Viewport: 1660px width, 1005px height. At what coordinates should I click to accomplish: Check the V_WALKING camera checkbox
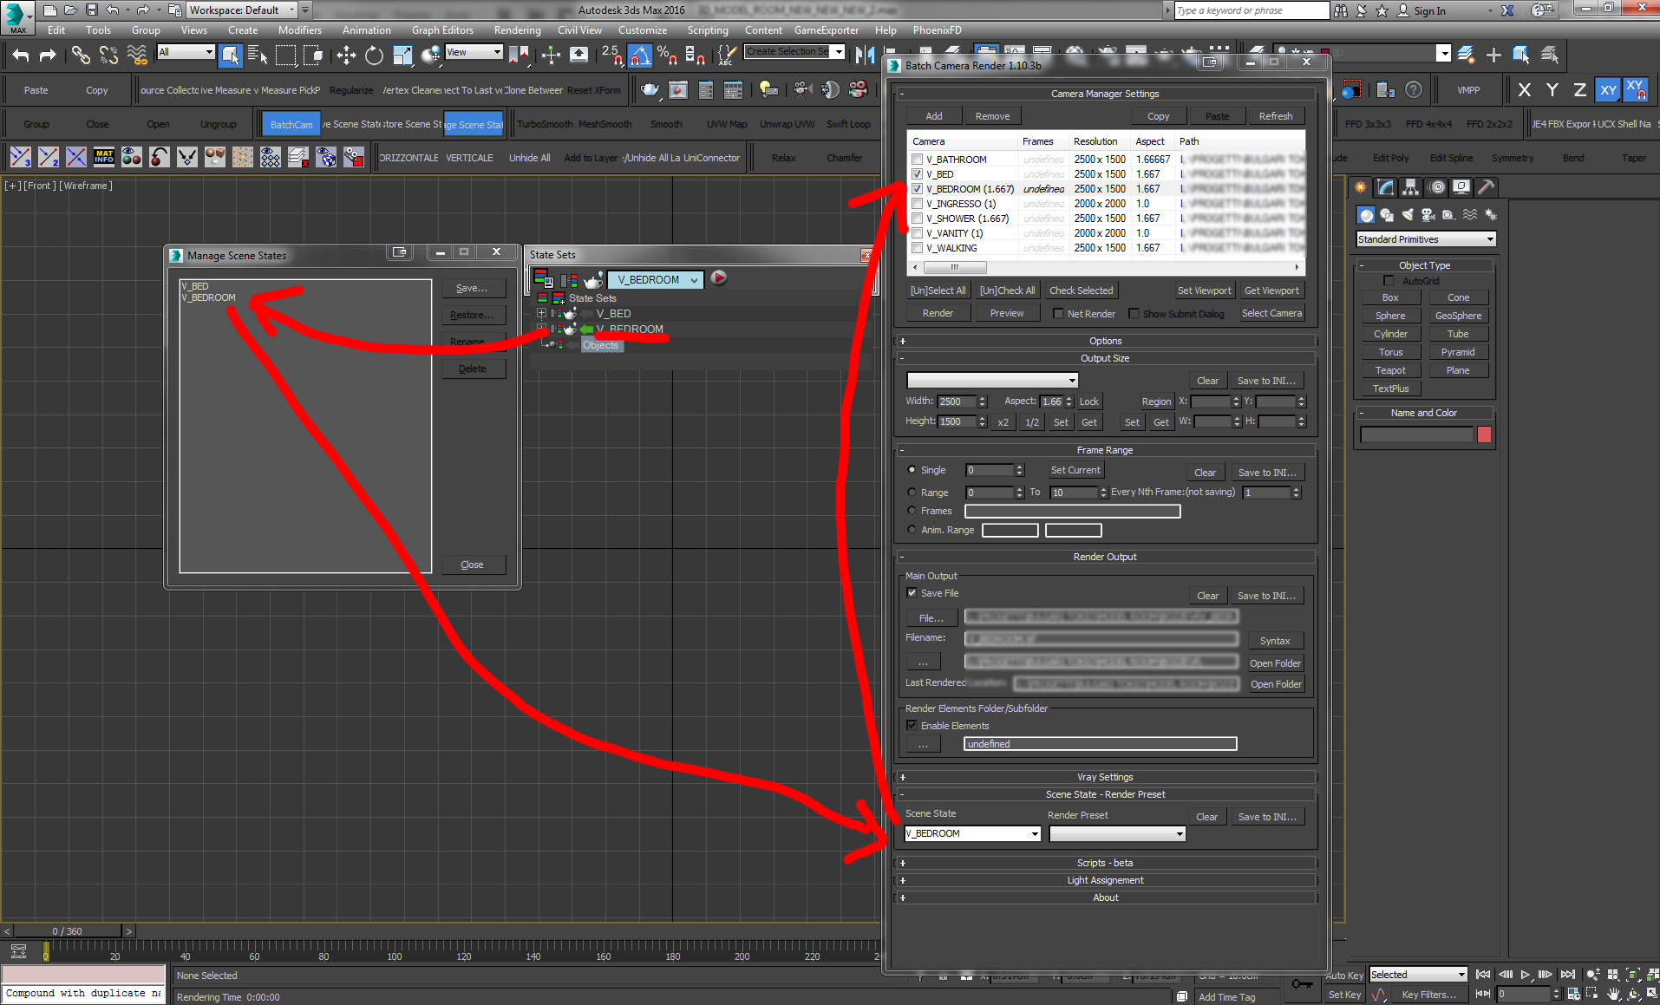[917, 248]
